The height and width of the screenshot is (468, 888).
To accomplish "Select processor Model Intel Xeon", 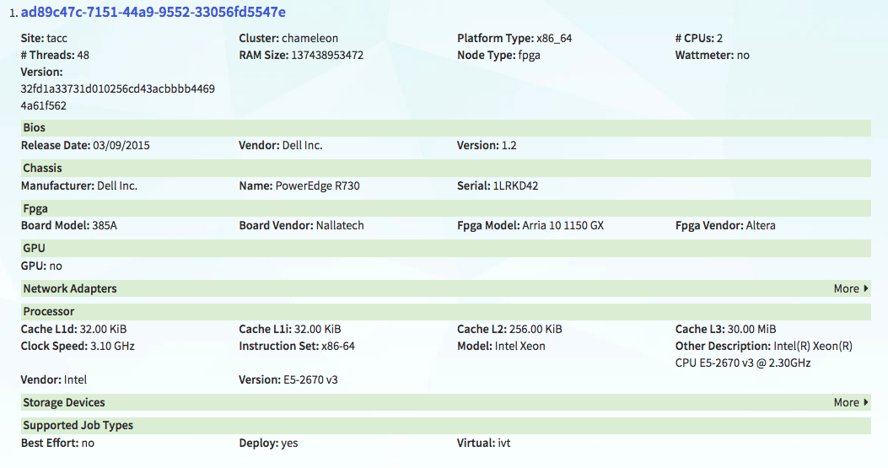I will point(519,346).
